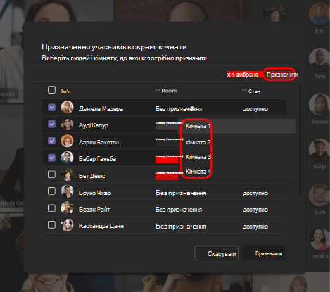
Task: Click Бабар Ганьба avatar
Action: click(x=67, y=158)
